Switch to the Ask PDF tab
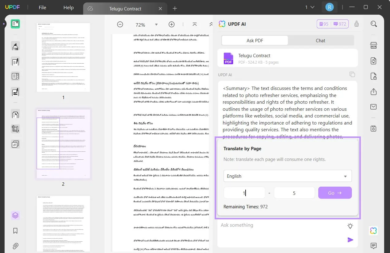This screenshot has height=253, width=390. pos(255,40)
